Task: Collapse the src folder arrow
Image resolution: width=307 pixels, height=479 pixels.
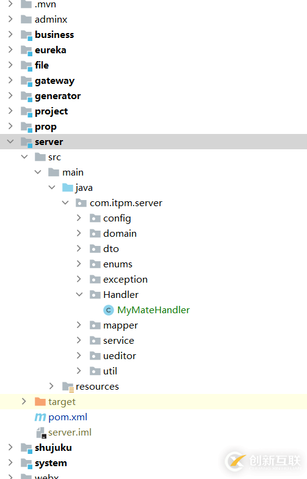Action: [24, 157]
